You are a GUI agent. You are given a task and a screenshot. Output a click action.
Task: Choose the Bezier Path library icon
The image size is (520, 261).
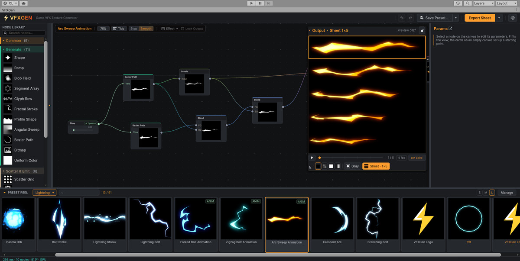[x=8, y=140]
